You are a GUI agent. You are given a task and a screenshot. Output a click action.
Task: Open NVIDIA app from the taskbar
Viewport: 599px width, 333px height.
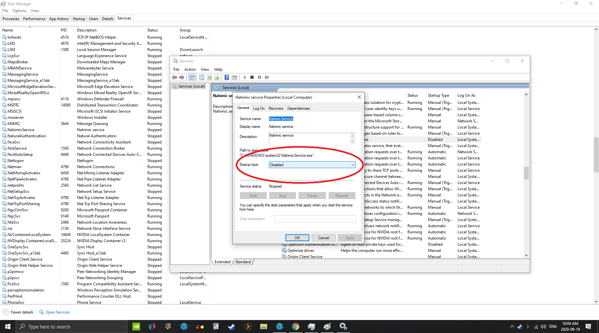point(136,327)
